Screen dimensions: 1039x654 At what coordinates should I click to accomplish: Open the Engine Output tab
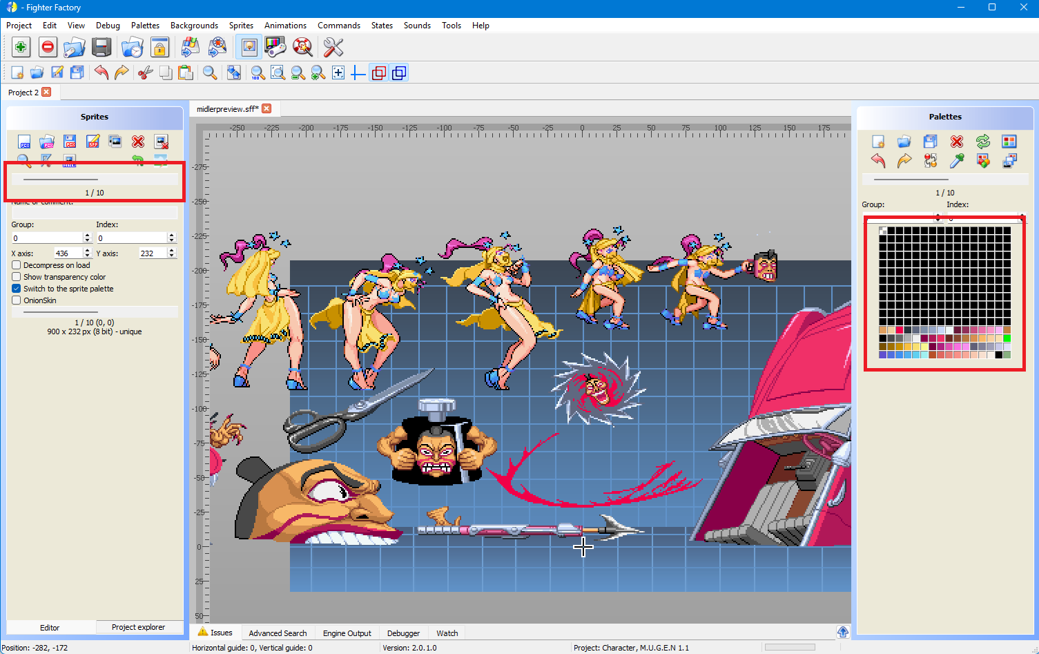click(x=347, y=633)
